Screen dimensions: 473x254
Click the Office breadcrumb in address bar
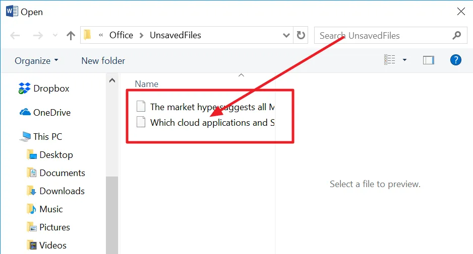[x=121, y=35]
